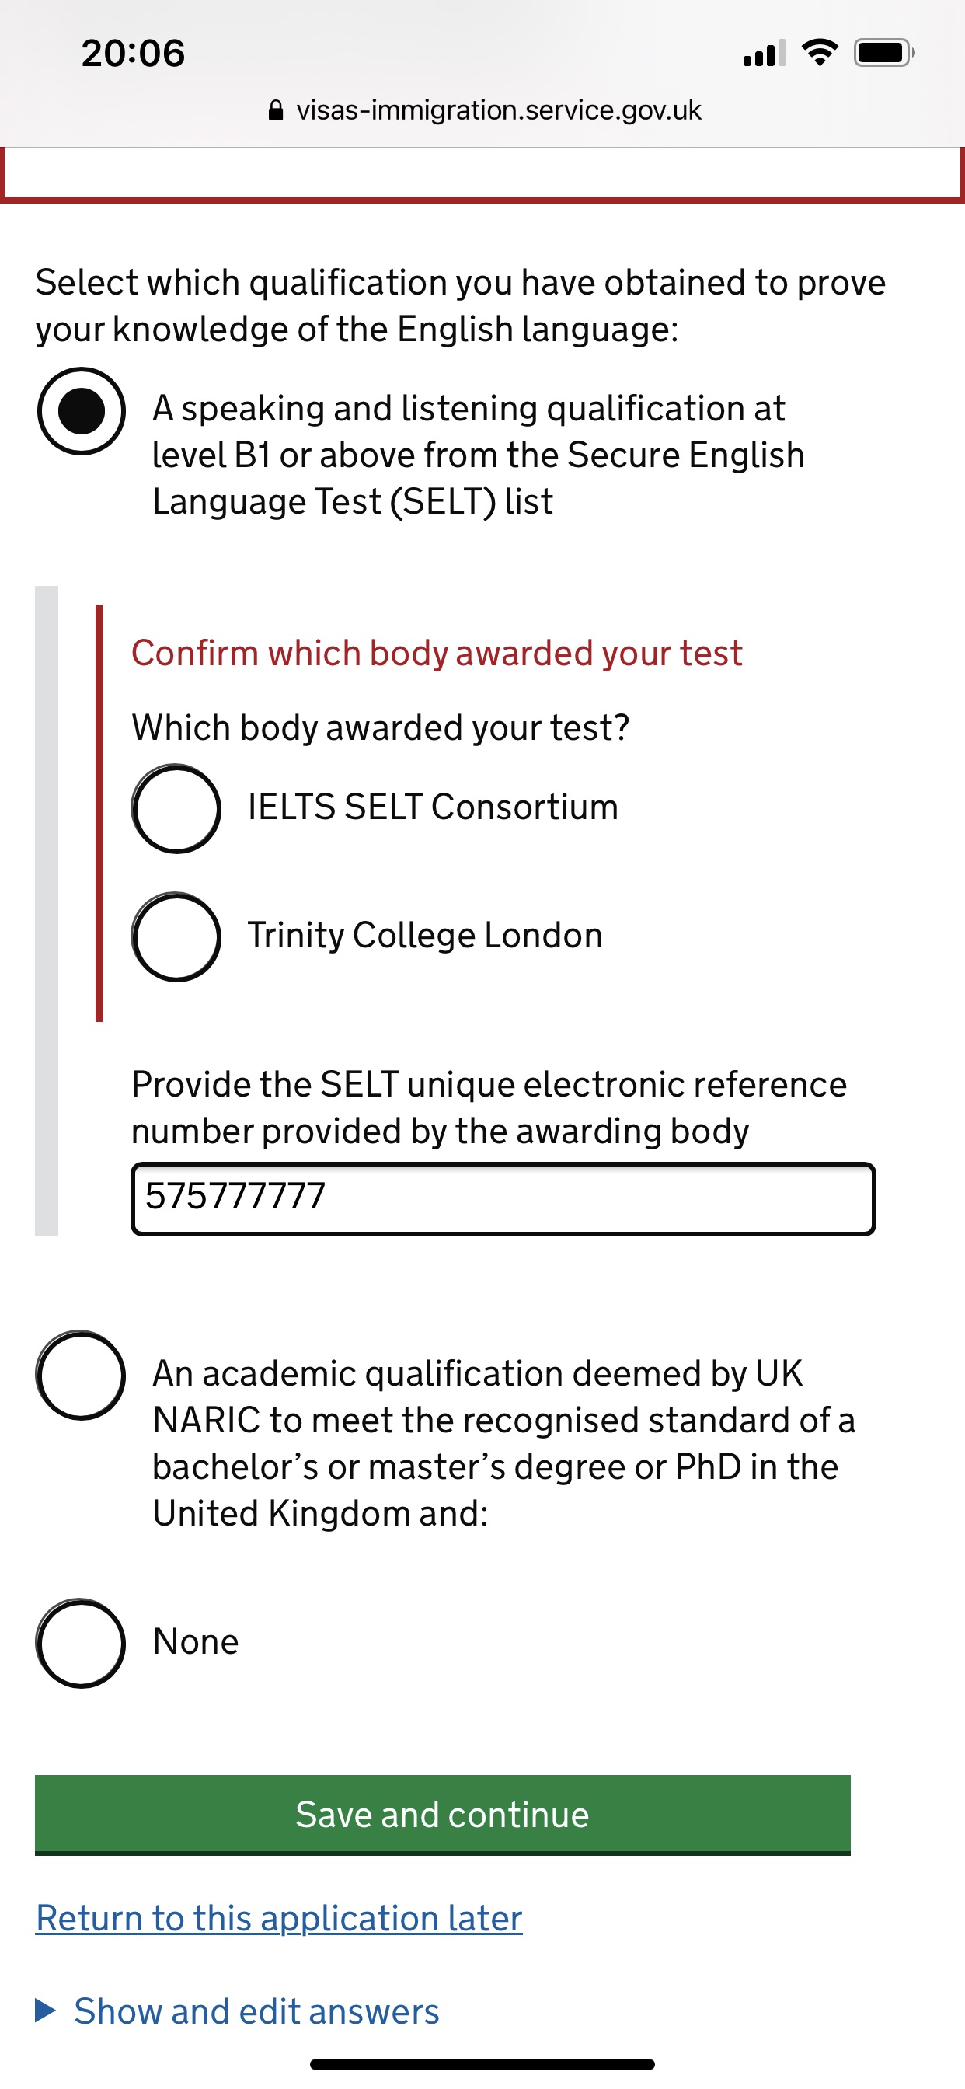Click the disclosure triangle beside Show and edit answers
The width and height of the screenshot is (965, 2089).
(45, 2011)
